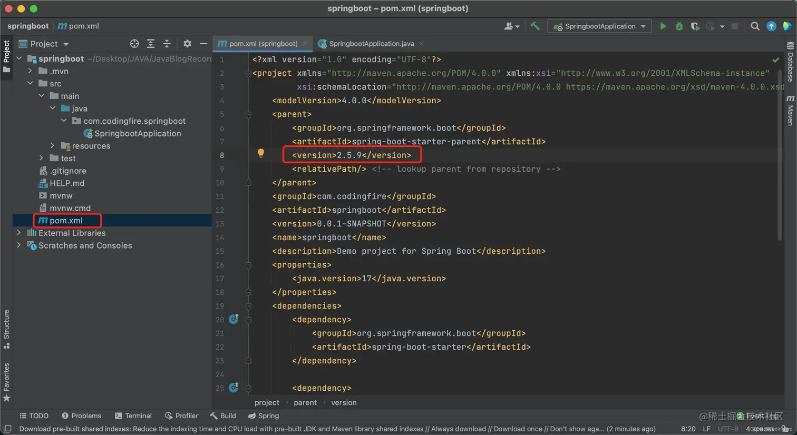Start debugging with the bug icon

679,26
